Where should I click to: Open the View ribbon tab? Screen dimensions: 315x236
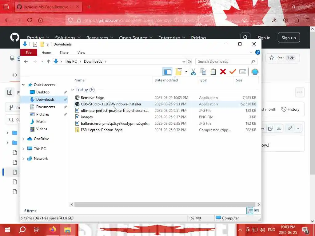(x=81, y=53)
